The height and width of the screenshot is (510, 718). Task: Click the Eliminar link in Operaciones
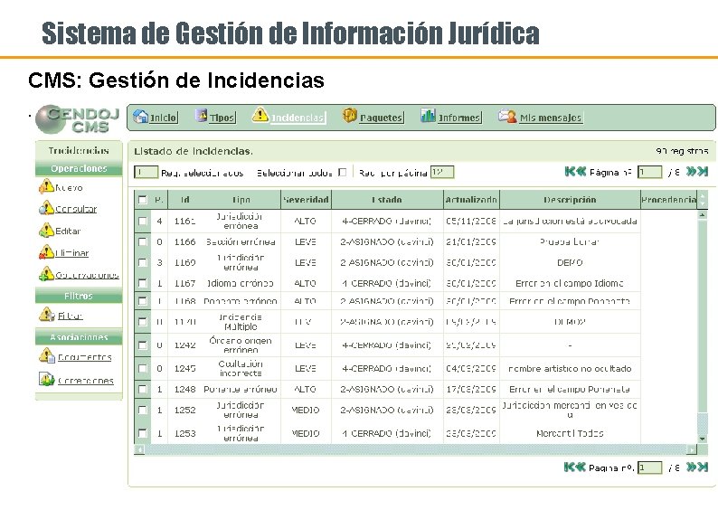click(x=72, y=252)
